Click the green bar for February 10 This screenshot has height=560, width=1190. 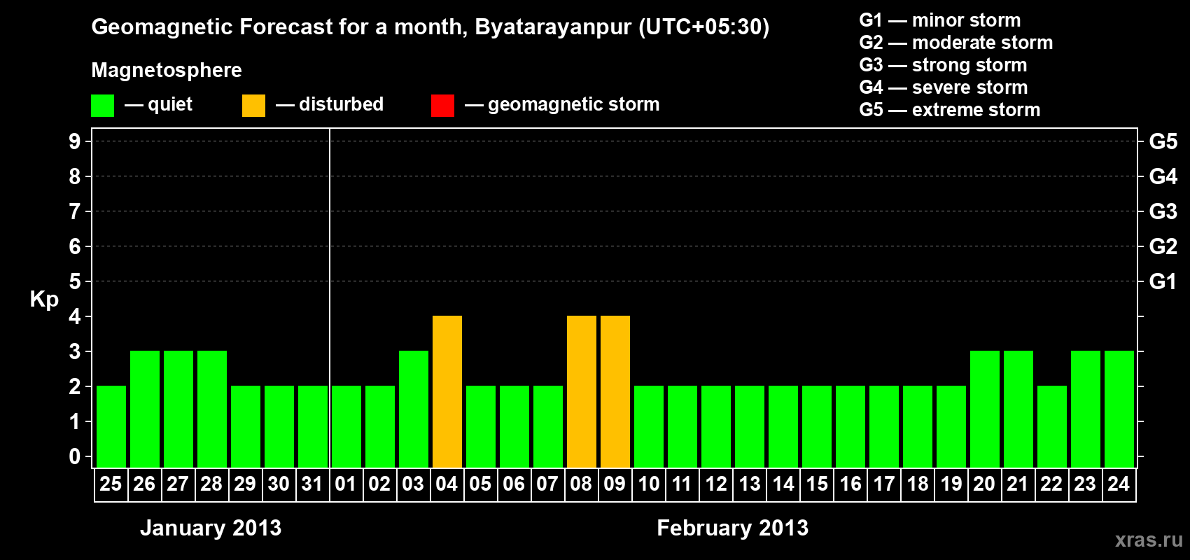coord(649,427)
